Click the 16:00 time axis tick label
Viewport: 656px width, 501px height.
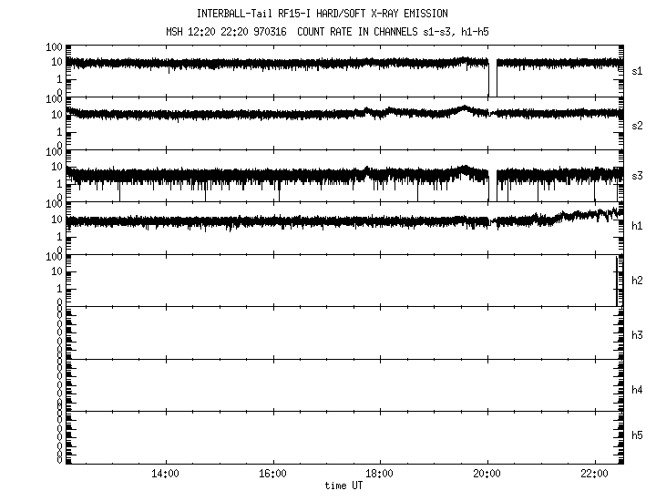272,475
